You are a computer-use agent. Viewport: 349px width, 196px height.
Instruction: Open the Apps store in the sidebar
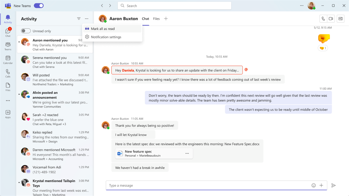(x=8, y=114)
